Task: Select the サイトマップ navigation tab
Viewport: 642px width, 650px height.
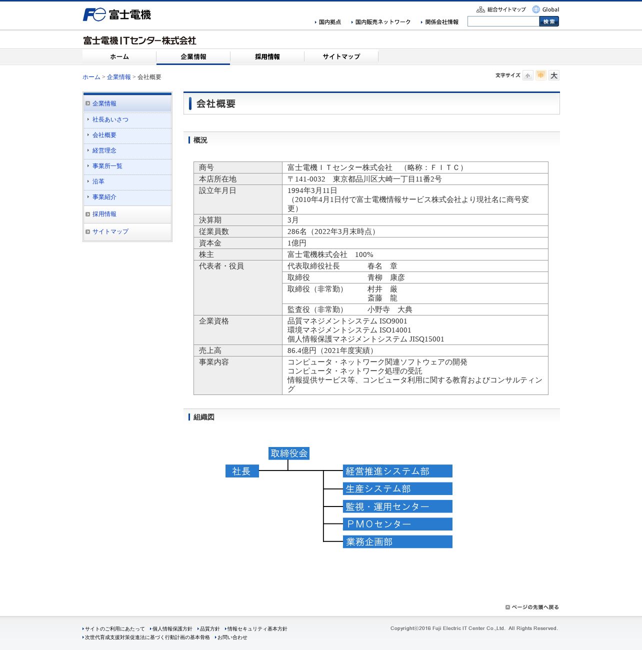Action: (341, 57)
